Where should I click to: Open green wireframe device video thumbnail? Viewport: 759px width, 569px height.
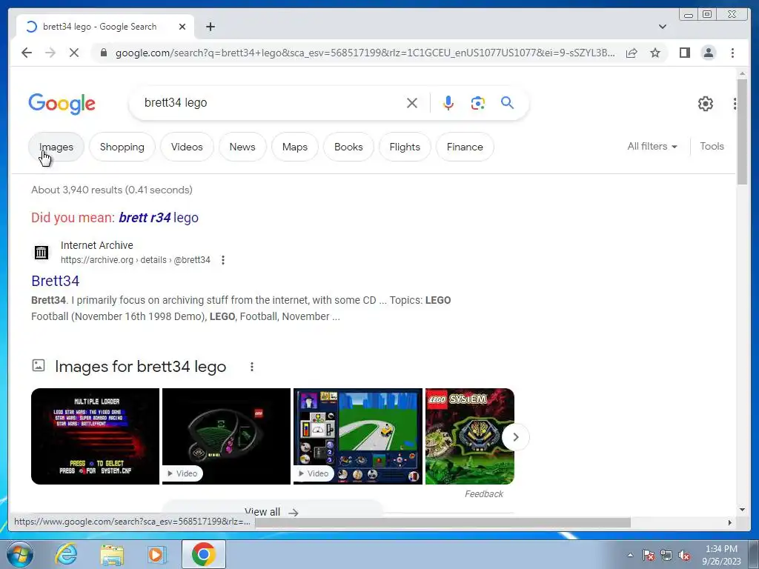pyautogui.click(x=226, y=436)
